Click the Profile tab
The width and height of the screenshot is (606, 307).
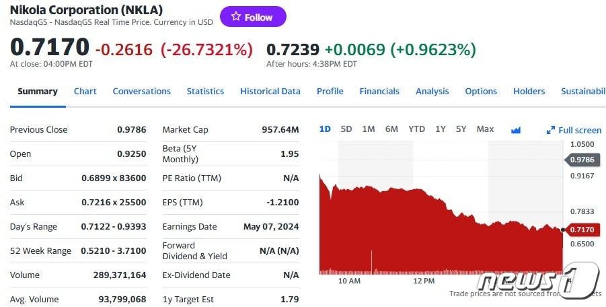[x=330, y=92]
